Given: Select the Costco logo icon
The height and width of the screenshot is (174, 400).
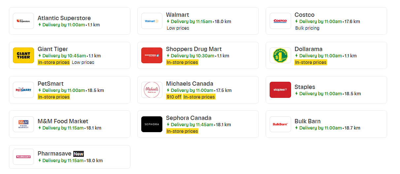Looking at the screenshot, I should click(280, 21).
